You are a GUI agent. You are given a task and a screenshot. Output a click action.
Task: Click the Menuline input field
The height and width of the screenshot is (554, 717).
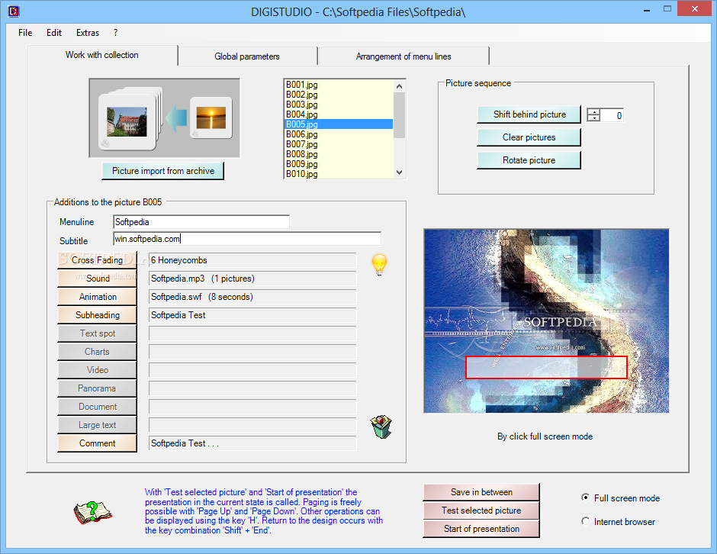coord(201,222)
